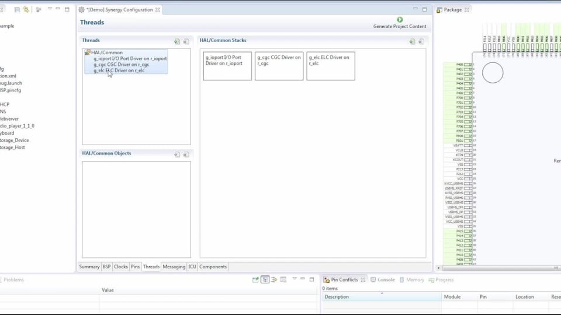The width and height of the screenshot is (561, 315).
Task: Sort by the Description column header
Action: 337,297
